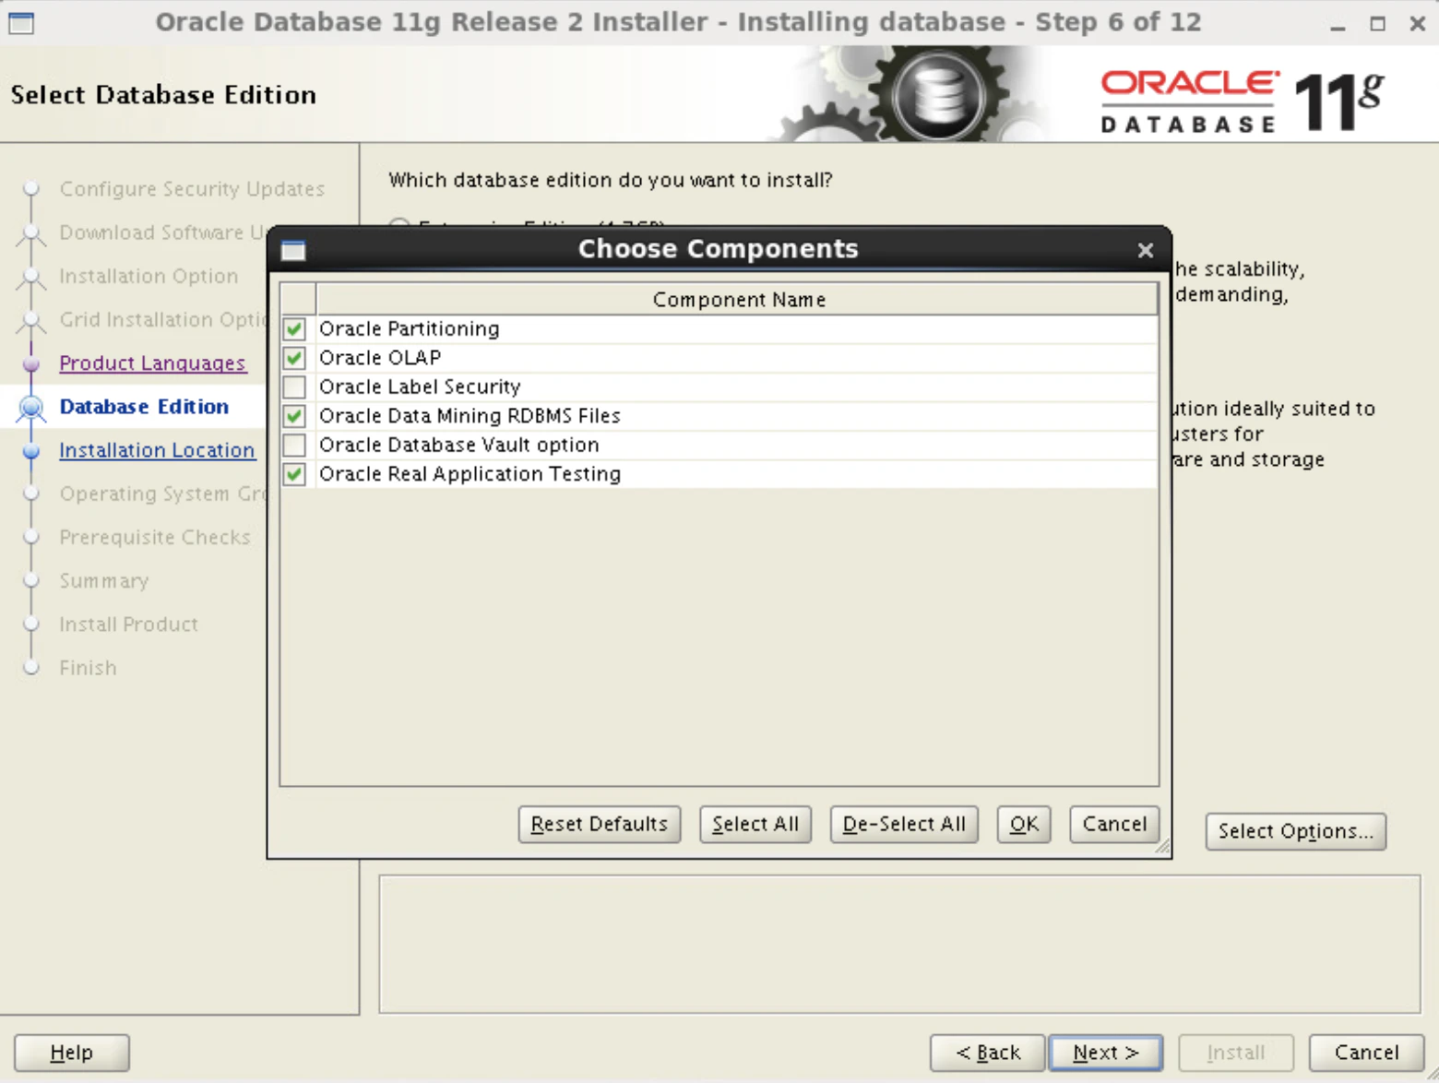Select the "Oracle Data Mining RDBMS Files" name text
This screenshot has width=1439, height=1083.
[470, 416]
